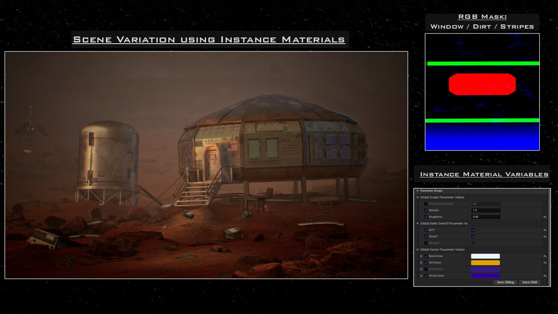Screen dimensions: 558x314
Task: Click the Save Sibling button
Action: (505, 282)
